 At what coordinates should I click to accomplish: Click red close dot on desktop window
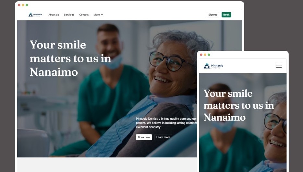point(19,5)
